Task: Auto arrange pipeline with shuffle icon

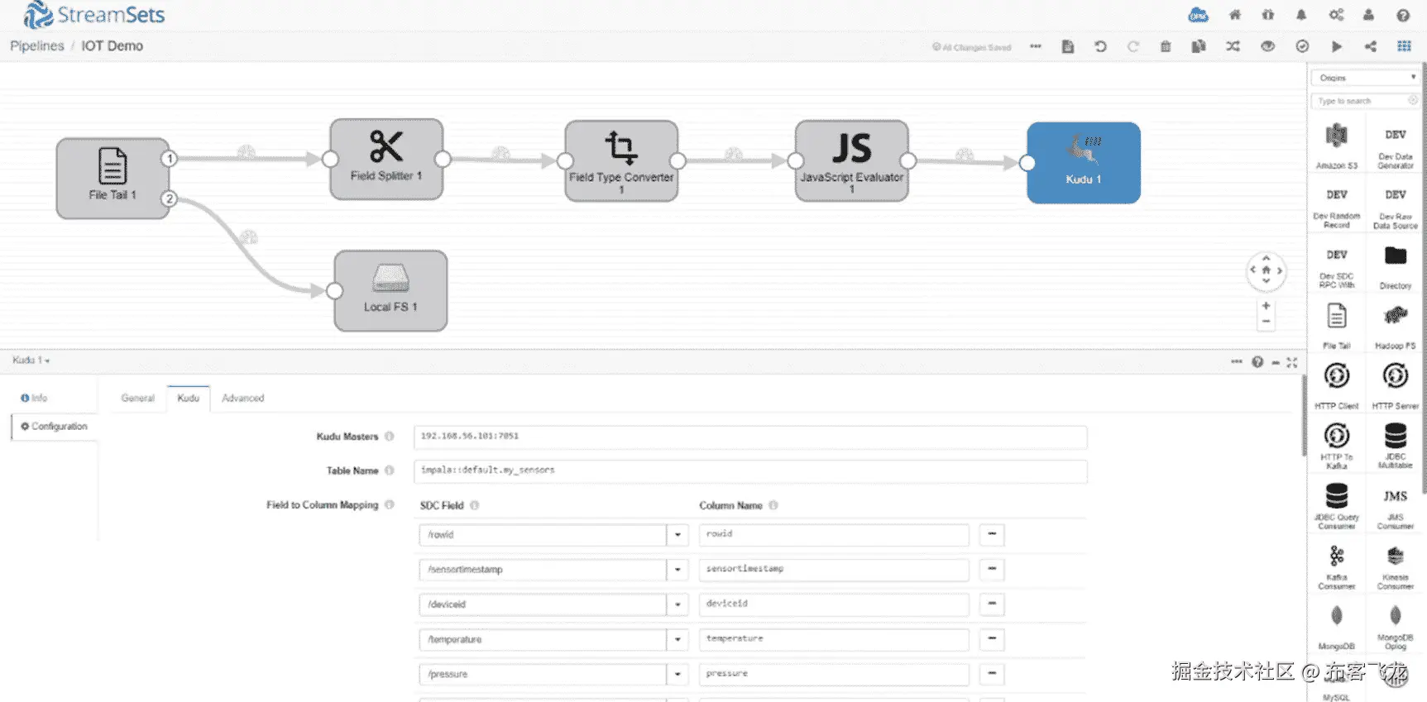Action: (1233, 46)
